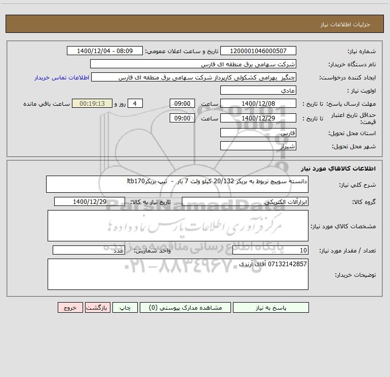Click the ساعت باقی مانده label
The height and width of the screenshot is (377, 390).
[x=47, y=104]
